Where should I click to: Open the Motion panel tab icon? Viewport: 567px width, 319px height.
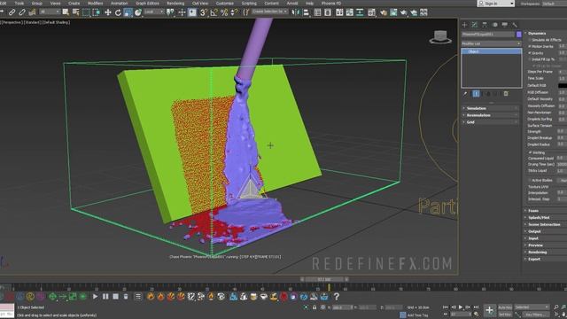(x=494, y=25)
